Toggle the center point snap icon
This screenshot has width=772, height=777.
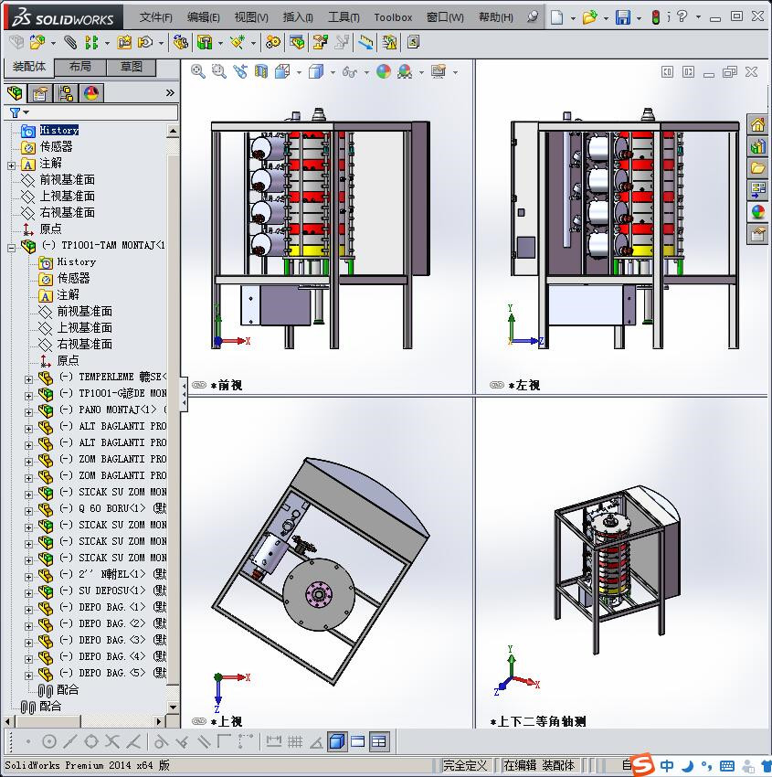49,741
